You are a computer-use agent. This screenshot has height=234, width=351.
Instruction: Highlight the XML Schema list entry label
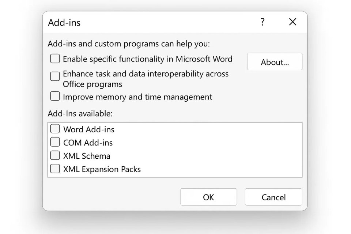tap(87, 156)
